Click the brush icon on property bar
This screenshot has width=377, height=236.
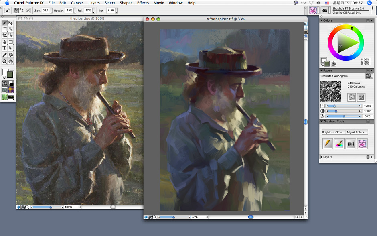[x=8, y=10]
